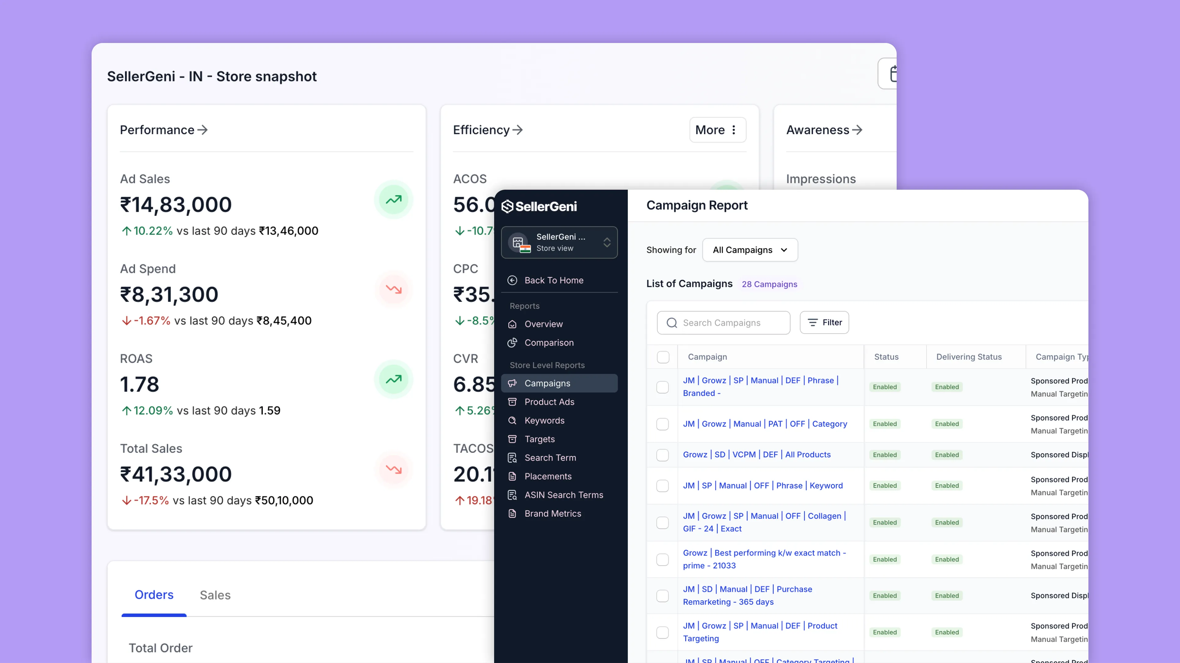Check the Manual PAT OFF Category row
Viewport: 1180px width, 663px height.
[663, 424]
